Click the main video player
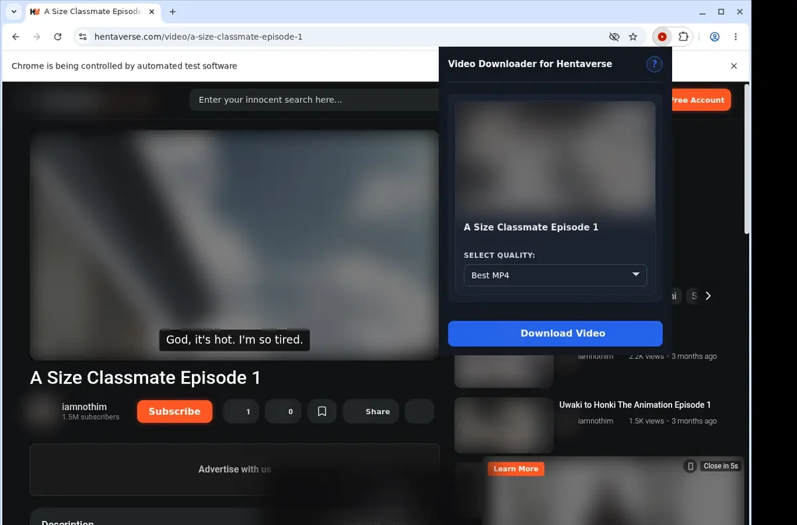The width and height of the screenshot is (797, 525). [x=234, y=245]
